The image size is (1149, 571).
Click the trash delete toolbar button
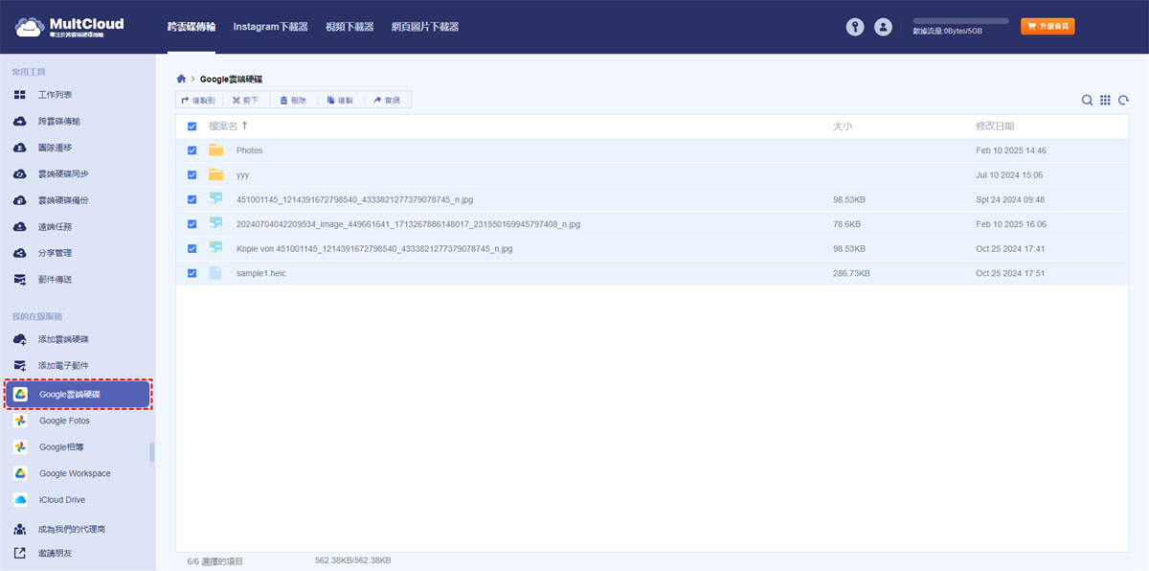point(293,100)
